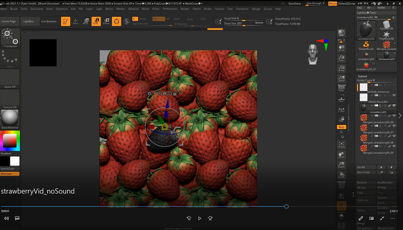Click the BPR render icon
Image resolution: width=403 pixels, height=230 pixels.
click(x=341, y=33)
